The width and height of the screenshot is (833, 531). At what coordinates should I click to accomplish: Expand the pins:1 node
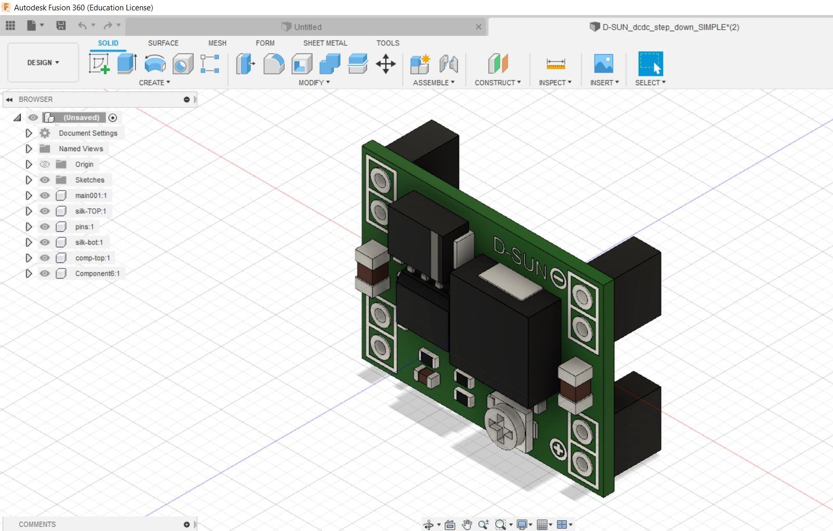(x=29, y=227)
